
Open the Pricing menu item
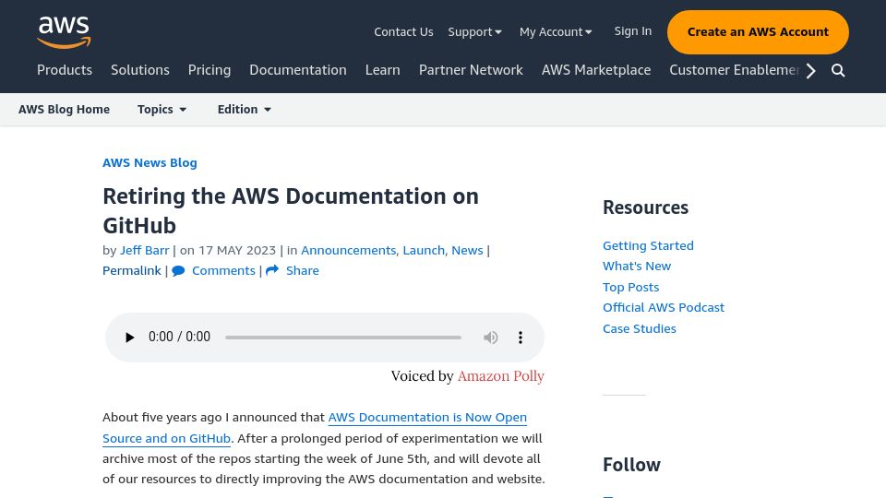point(210,70)
